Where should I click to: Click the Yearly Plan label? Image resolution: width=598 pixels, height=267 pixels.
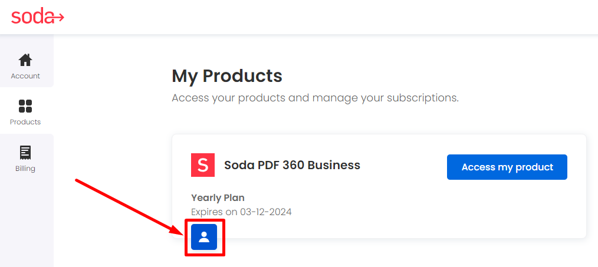point(218,197)
